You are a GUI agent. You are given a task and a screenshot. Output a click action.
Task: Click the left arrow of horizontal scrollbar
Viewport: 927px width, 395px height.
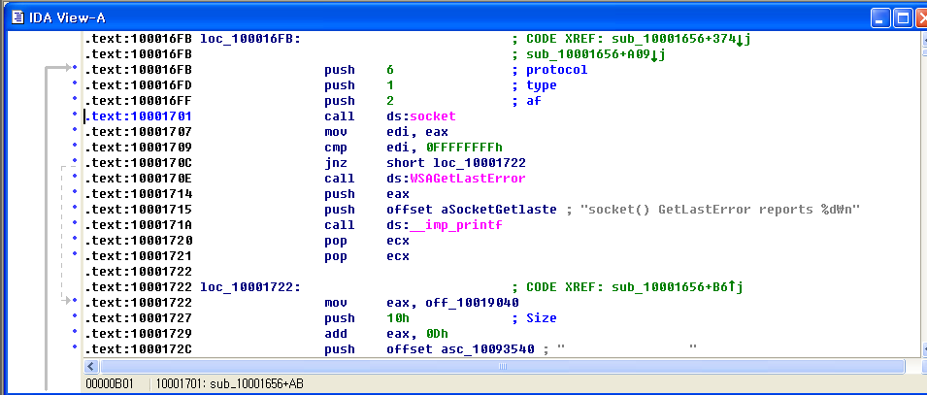(x=90, y=366)
